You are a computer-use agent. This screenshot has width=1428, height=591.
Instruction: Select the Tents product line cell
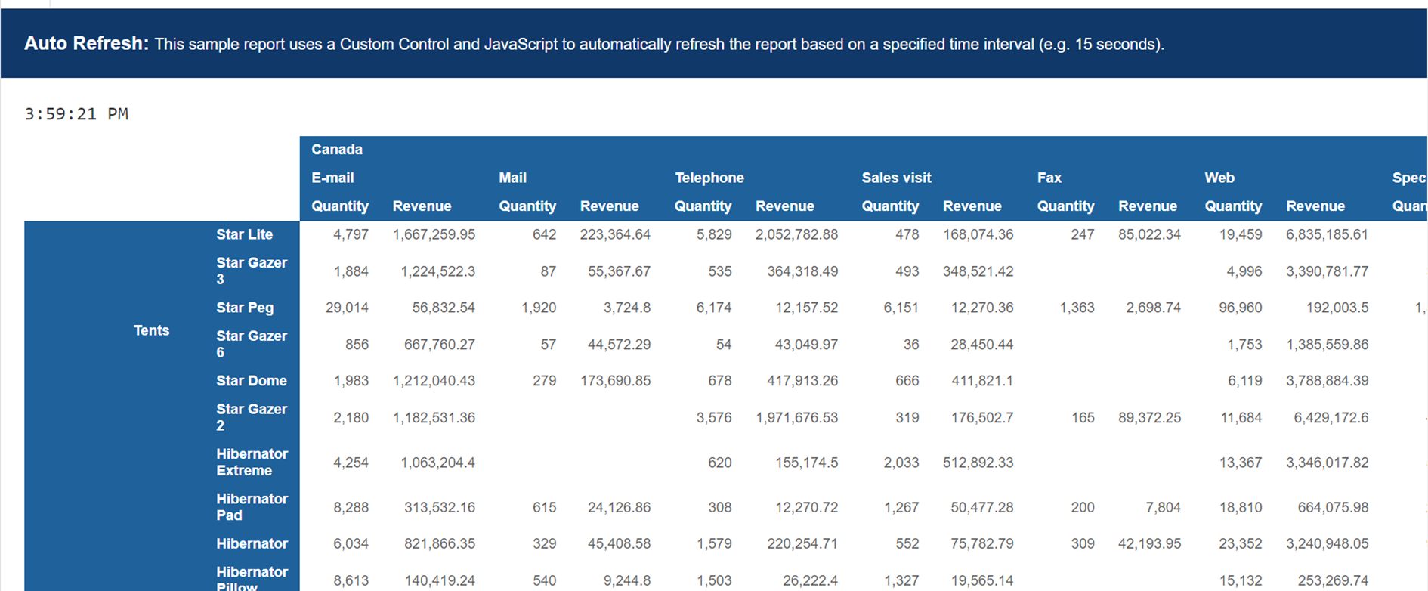151,330
